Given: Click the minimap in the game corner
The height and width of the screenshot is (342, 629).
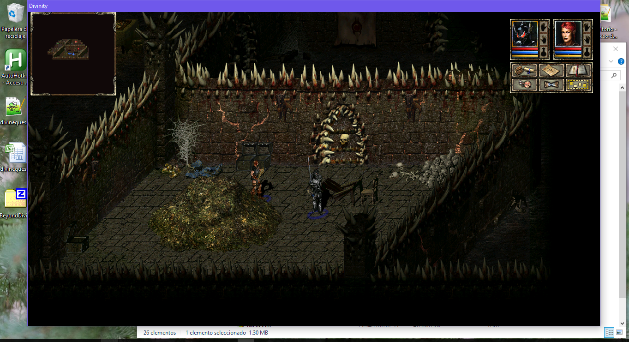Looking at the screenshot, I should (73, 54).
